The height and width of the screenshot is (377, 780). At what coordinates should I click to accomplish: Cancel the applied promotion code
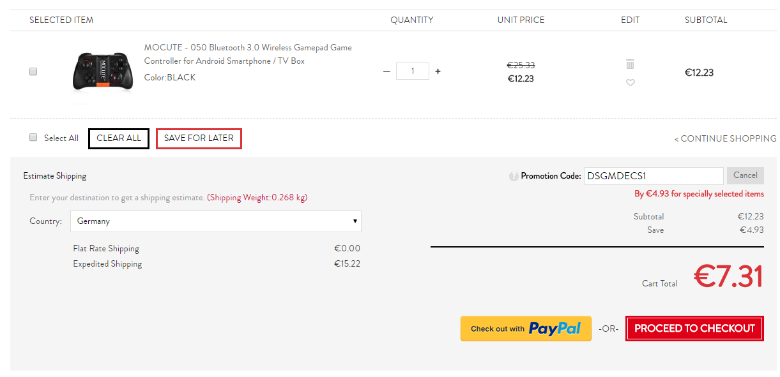coord(745,175)
